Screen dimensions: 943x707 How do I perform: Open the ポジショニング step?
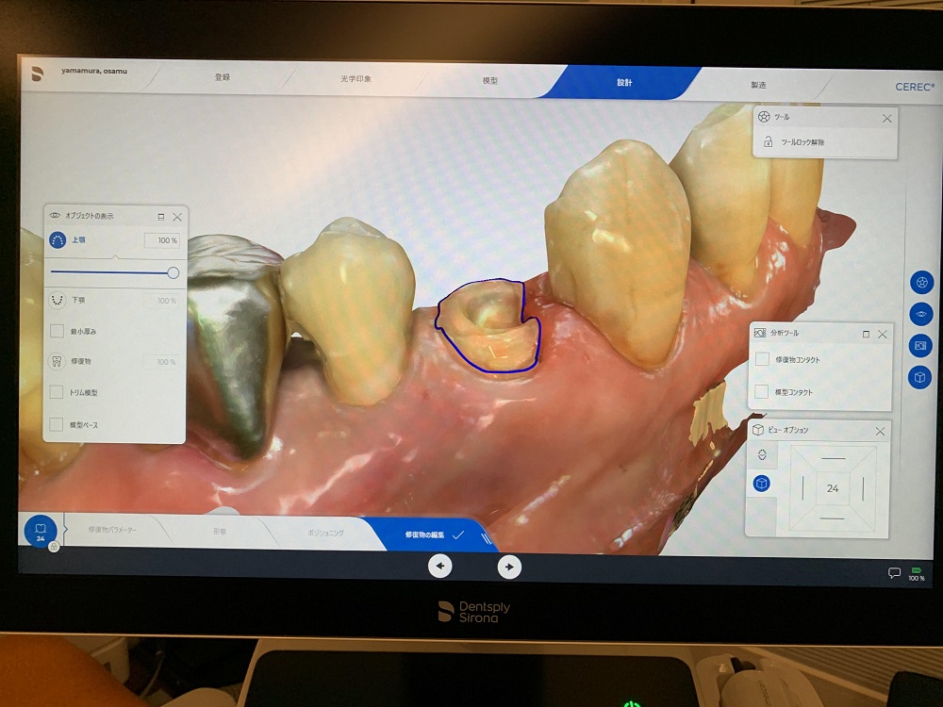pyautogui.click(x=325, y=533)
